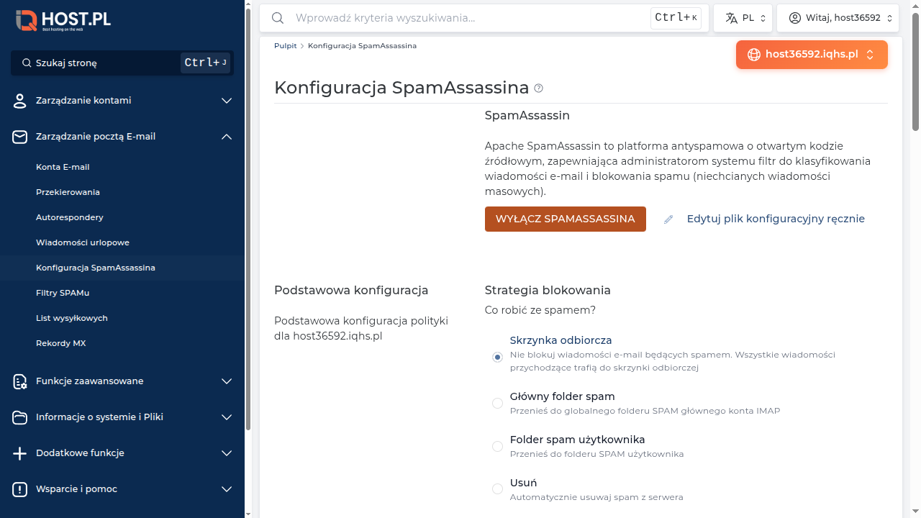Open Wiadomości urlopowe menu item
Image resolution: width=921 pixels, height=518 pixels.
[122, 242]
